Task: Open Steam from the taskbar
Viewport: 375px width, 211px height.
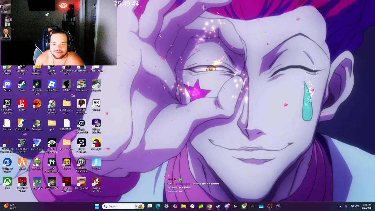Action: tap(218, 206)
